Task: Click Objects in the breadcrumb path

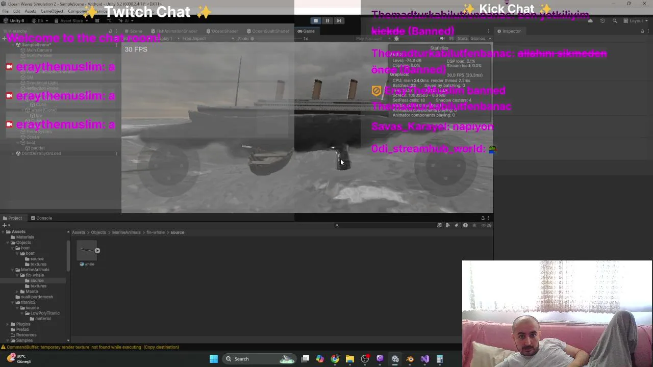Action: pyautogui.click(x=98, y=232)
